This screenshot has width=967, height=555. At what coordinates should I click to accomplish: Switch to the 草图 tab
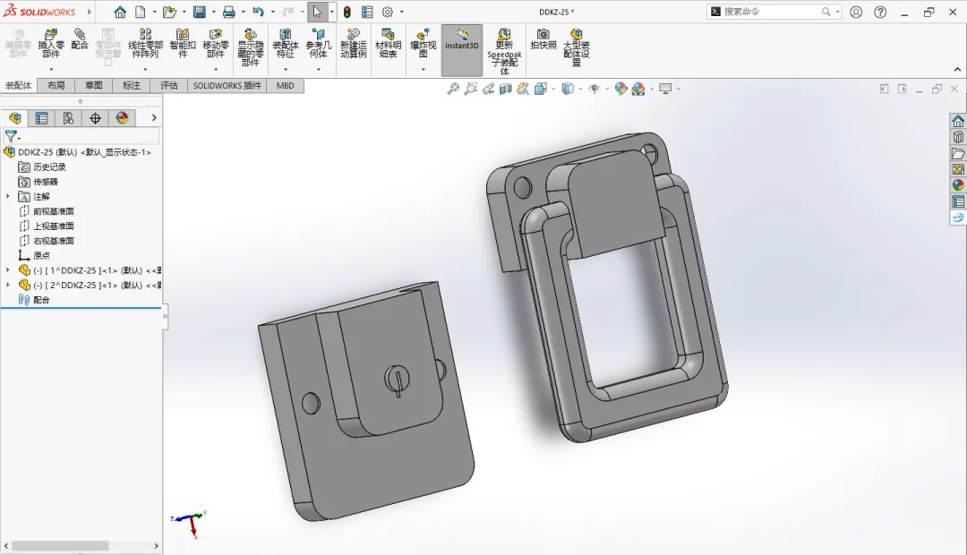point(94,86)
